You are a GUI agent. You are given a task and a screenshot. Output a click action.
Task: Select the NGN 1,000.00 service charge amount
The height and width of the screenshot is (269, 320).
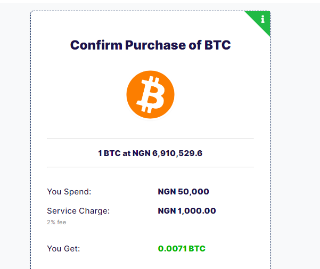click(x=187, y=211)
